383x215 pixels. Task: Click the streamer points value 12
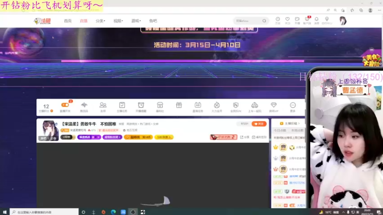click(46, 107)
